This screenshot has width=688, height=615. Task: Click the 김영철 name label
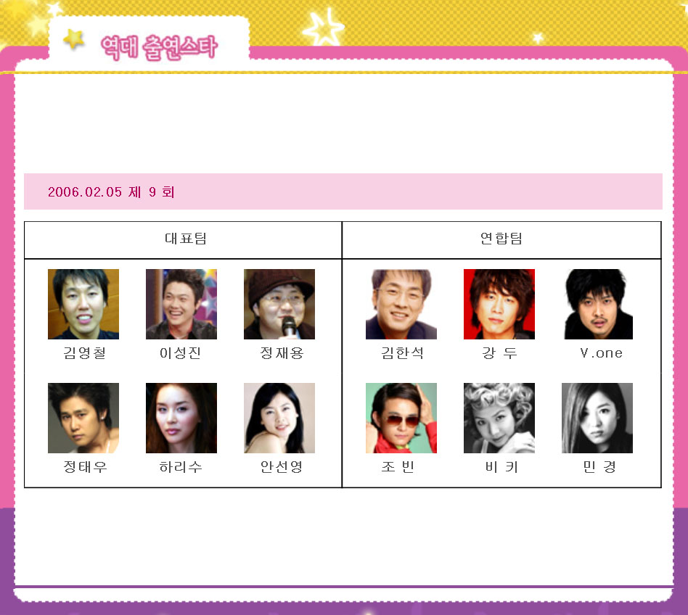click(85, 353)
